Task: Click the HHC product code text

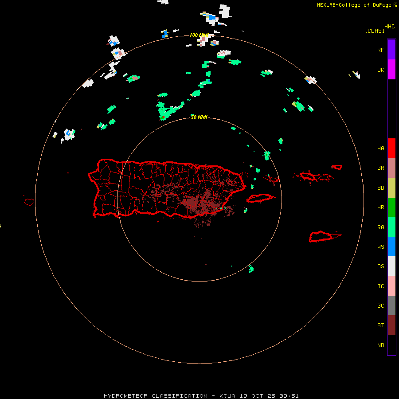Action: pyautogui.click(x=389, y=27)
